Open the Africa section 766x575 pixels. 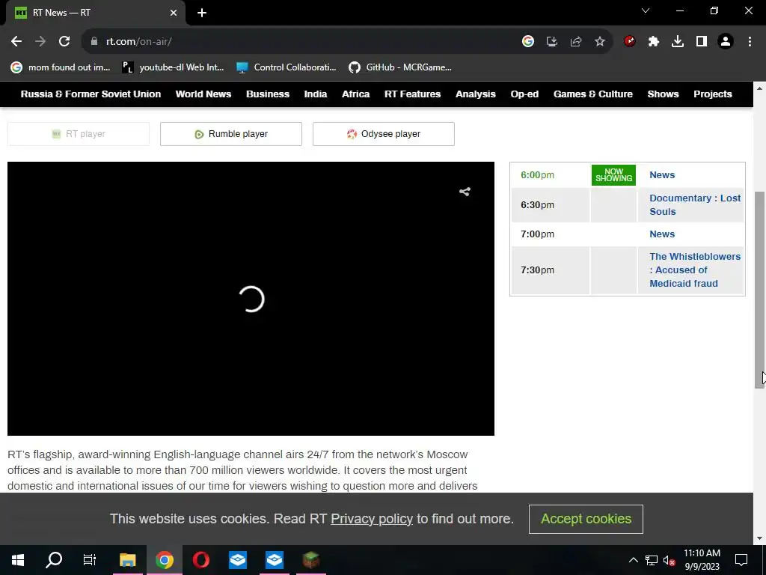pyautogui.click(x=355, y=94)
